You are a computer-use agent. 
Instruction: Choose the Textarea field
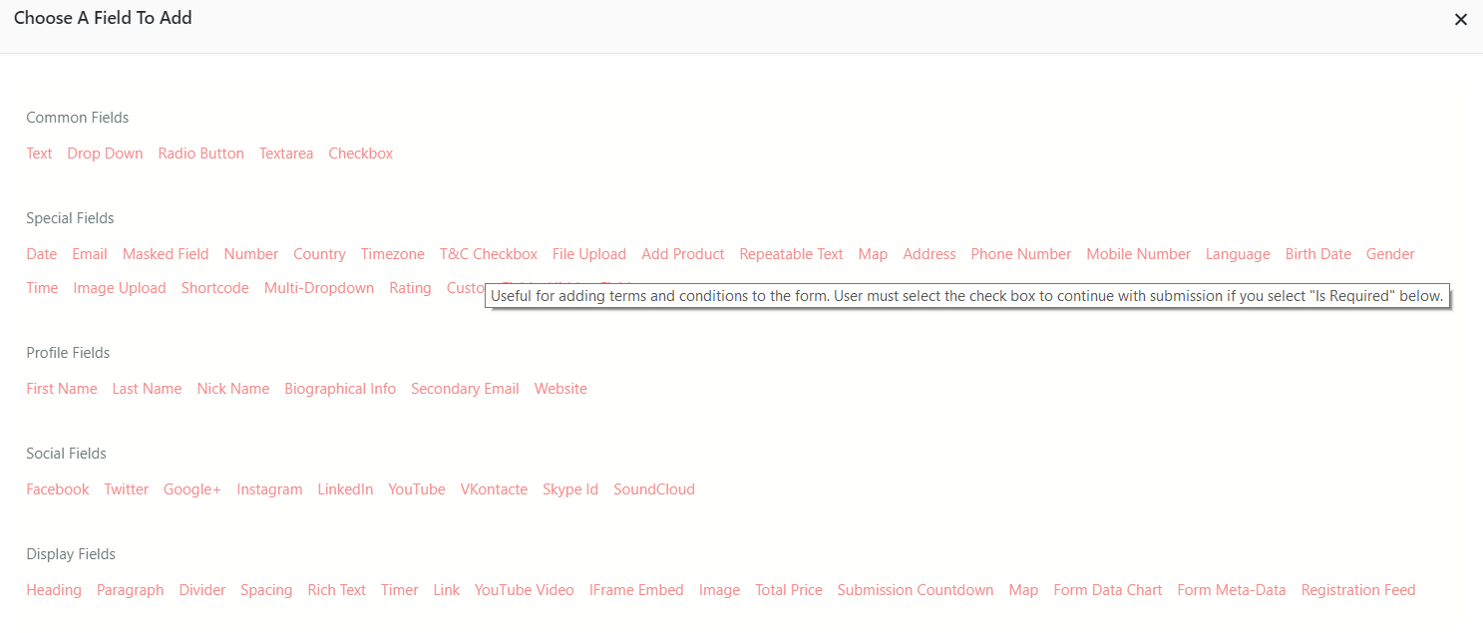pos(286,154)
